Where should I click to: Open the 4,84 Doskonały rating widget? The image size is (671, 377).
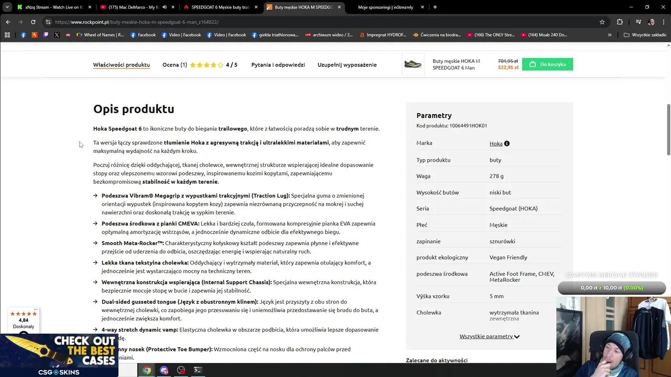[x=24, y=321]
